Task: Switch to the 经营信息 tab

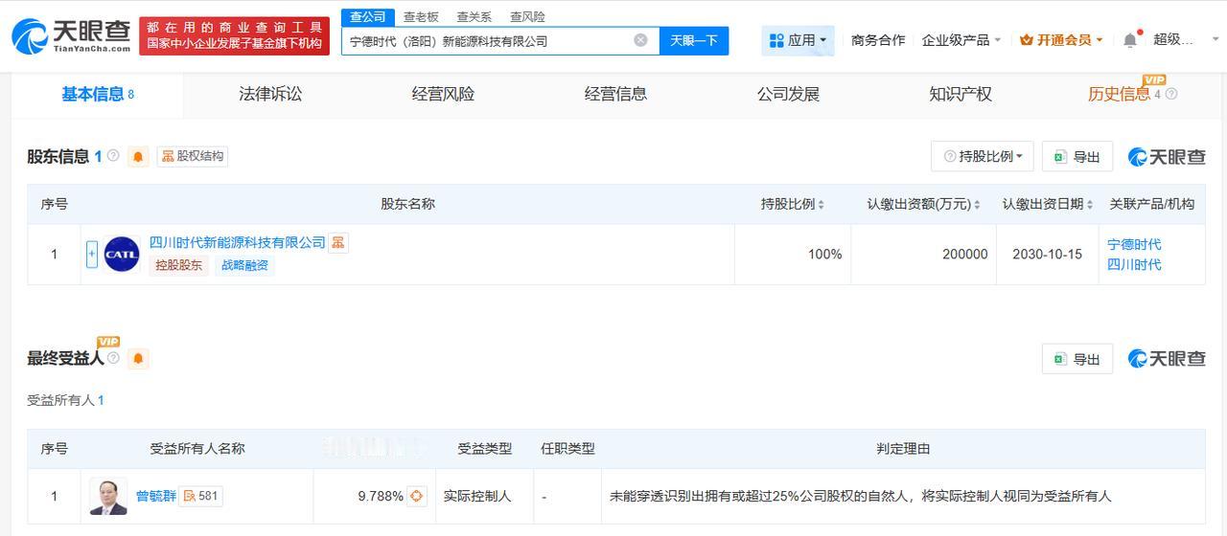Action: [615, 94]
